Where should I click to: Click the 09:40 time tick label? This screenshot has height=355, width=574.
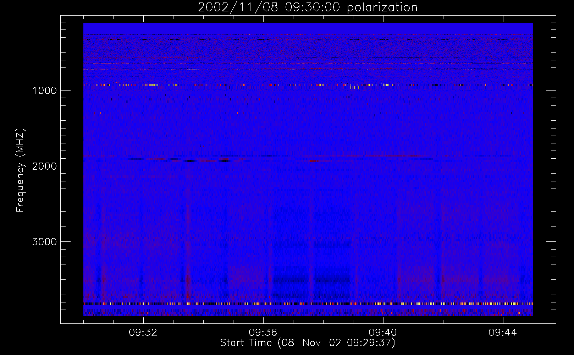tap(383, 333)
